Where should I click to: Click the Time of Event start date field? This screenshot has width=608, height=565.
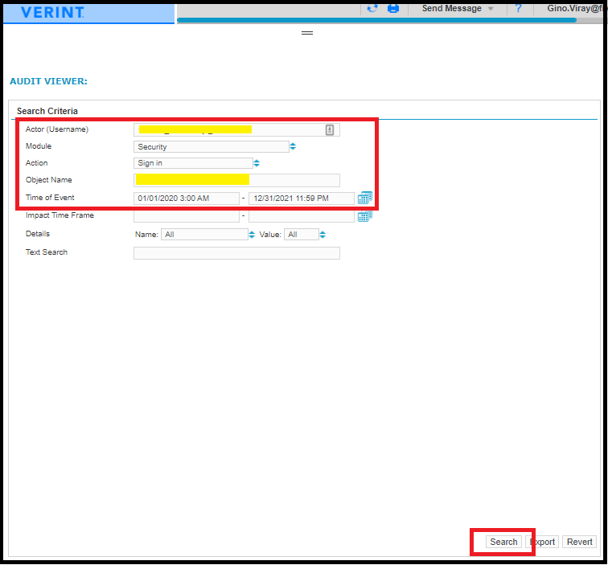click(187, 199)
